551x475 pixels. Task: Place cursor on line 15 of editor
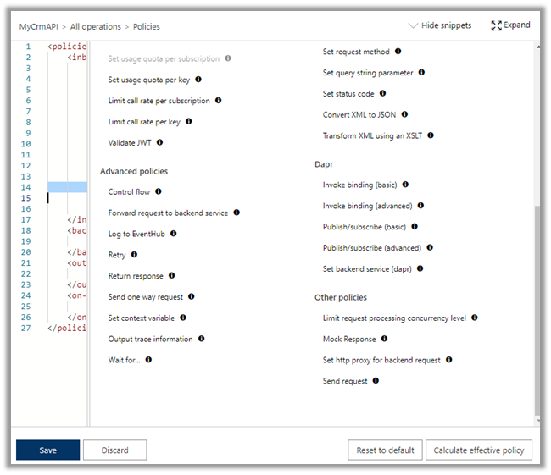(x=68, y=198)
